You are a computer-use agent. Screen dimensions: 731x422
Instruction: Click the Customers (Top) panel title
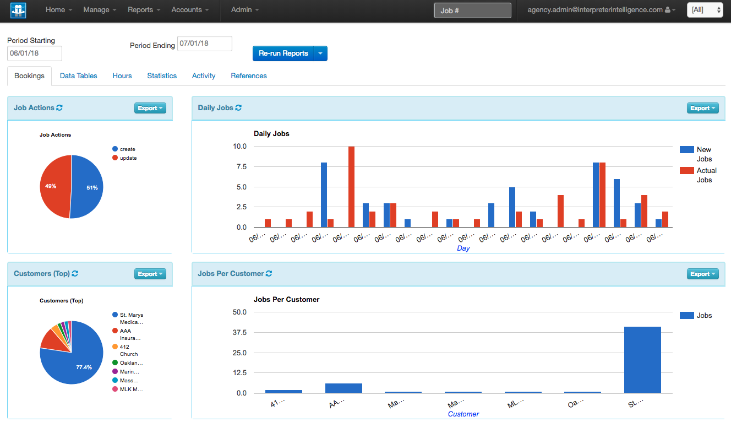[x=42, y=274]
